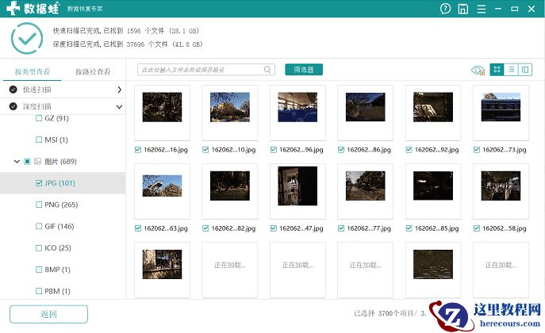The width and height of the screenshot is (545, 333).
Task: Open thumbnail of 162062...47.jpg
Action: [x=297, y=186]
